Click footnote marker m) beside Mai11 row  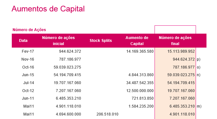(x=199, y=106)
